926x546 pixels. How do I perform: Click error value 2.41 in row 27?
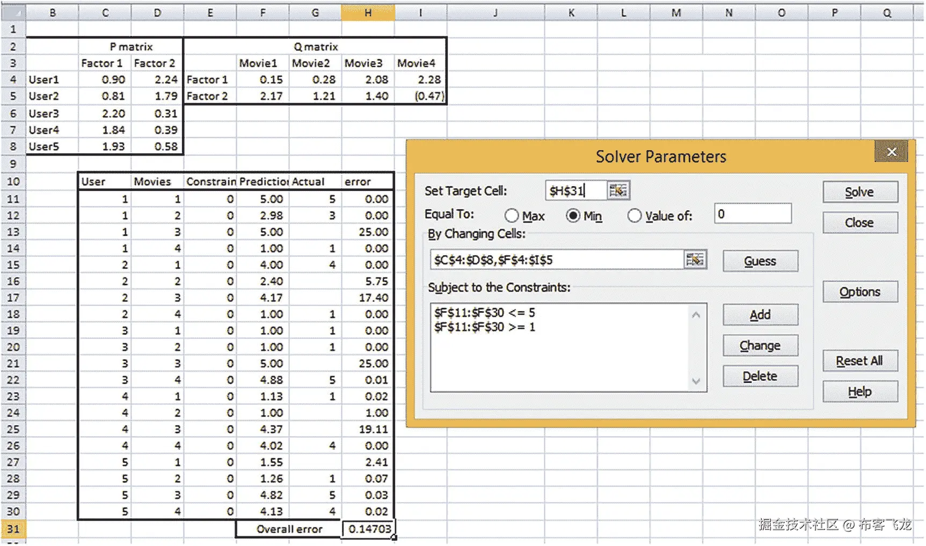point(368,462)
